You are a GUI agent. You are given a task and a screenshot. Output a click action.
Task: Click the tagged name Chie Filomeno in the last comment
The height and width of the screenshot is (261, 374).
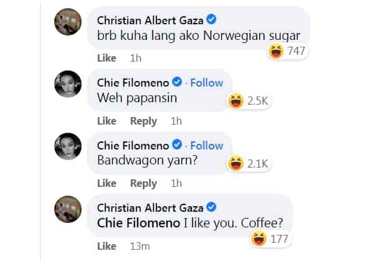coord(138,224)
